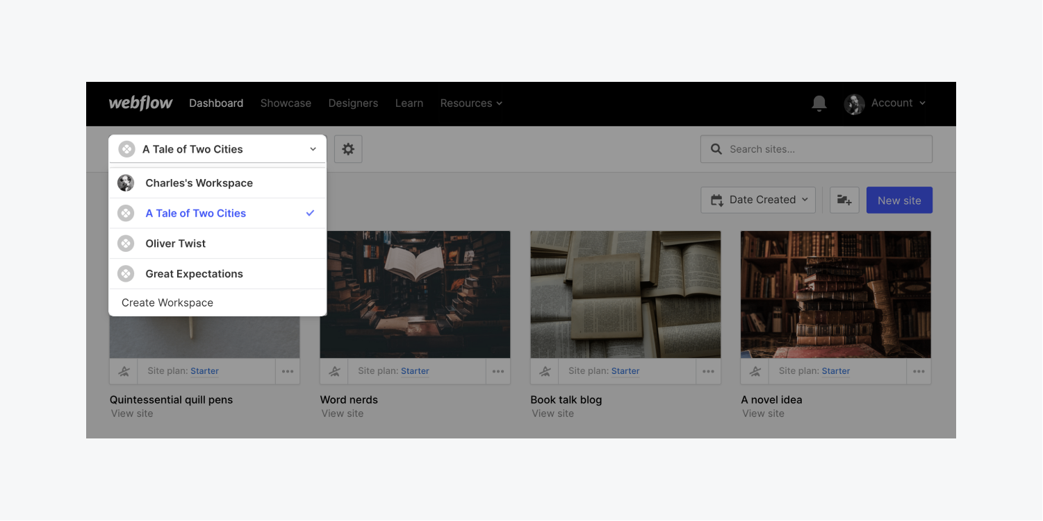Open the Account dropdown
1043x521 pixels.
(x=898, y=103)
